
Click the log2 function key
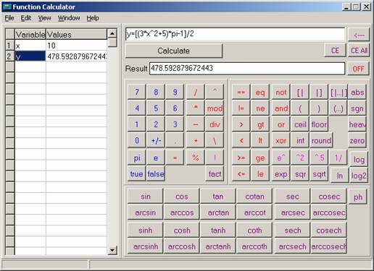(359, 176)
